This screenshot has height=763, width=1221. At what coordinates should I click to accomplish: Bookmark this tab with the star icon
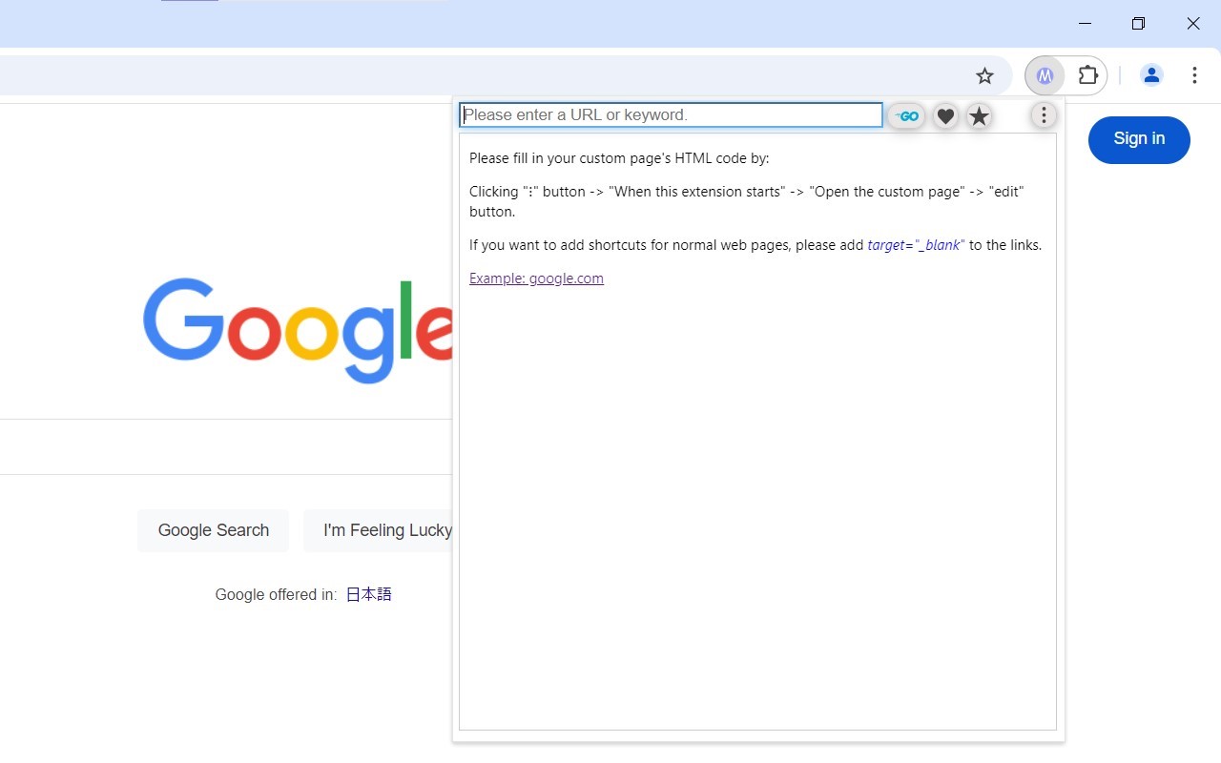tap(984, 75)
